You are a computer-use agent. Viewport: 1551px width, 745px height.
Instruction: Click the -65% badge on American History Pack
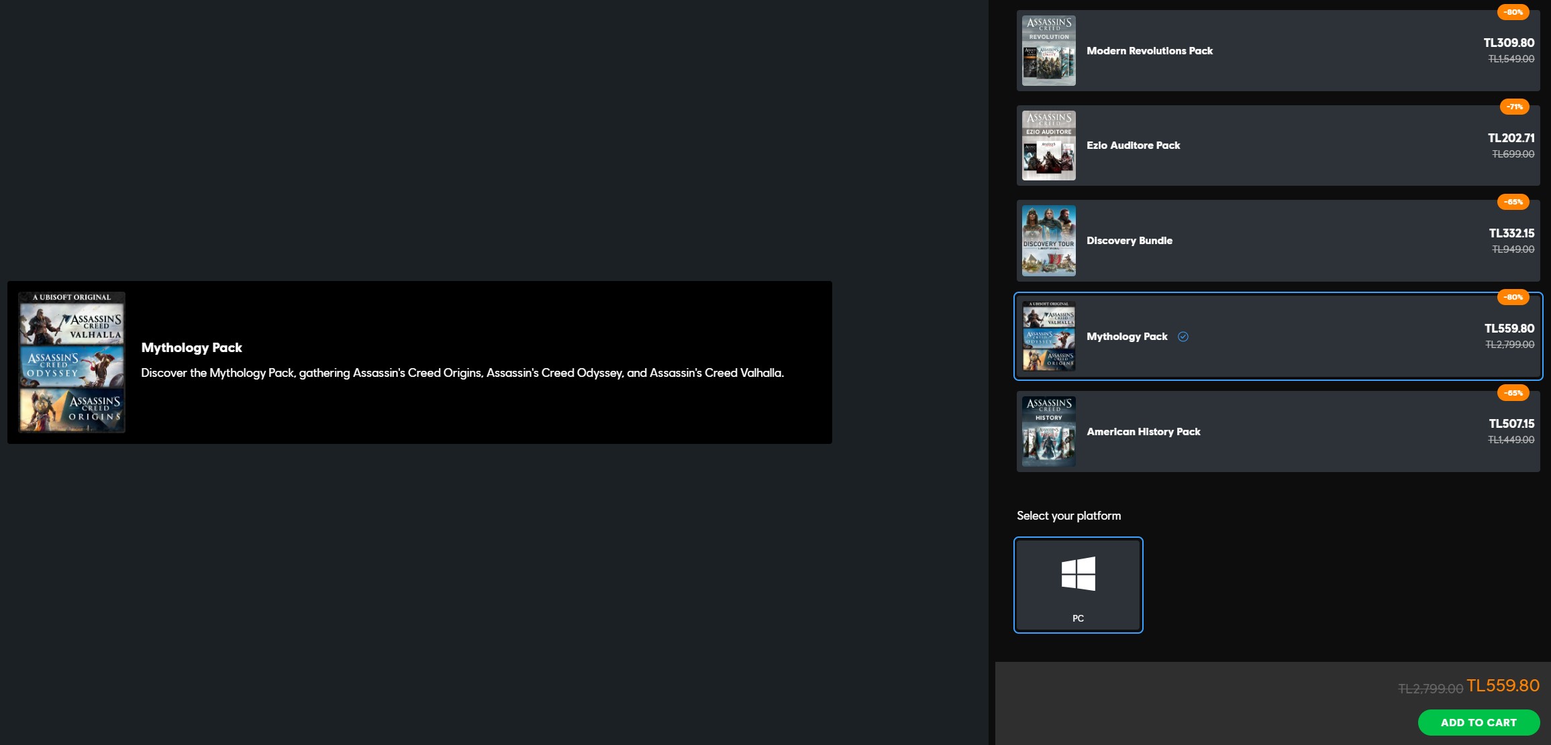1513,393
